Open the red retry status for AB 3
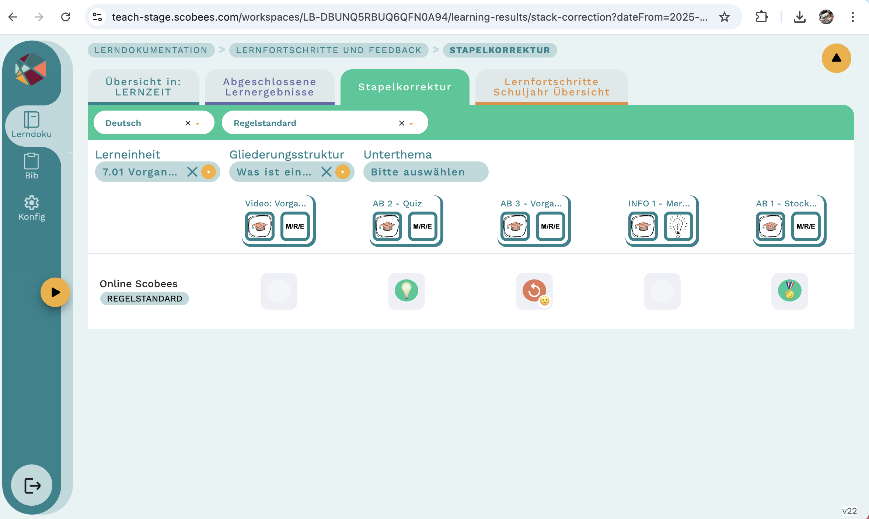Viewport: 869px width, 519px height. point(534,291)
